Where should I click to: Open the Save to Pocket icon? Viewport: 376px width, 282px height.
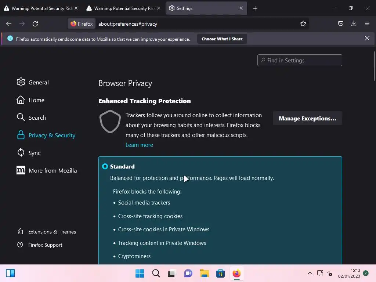click(340, 23)
